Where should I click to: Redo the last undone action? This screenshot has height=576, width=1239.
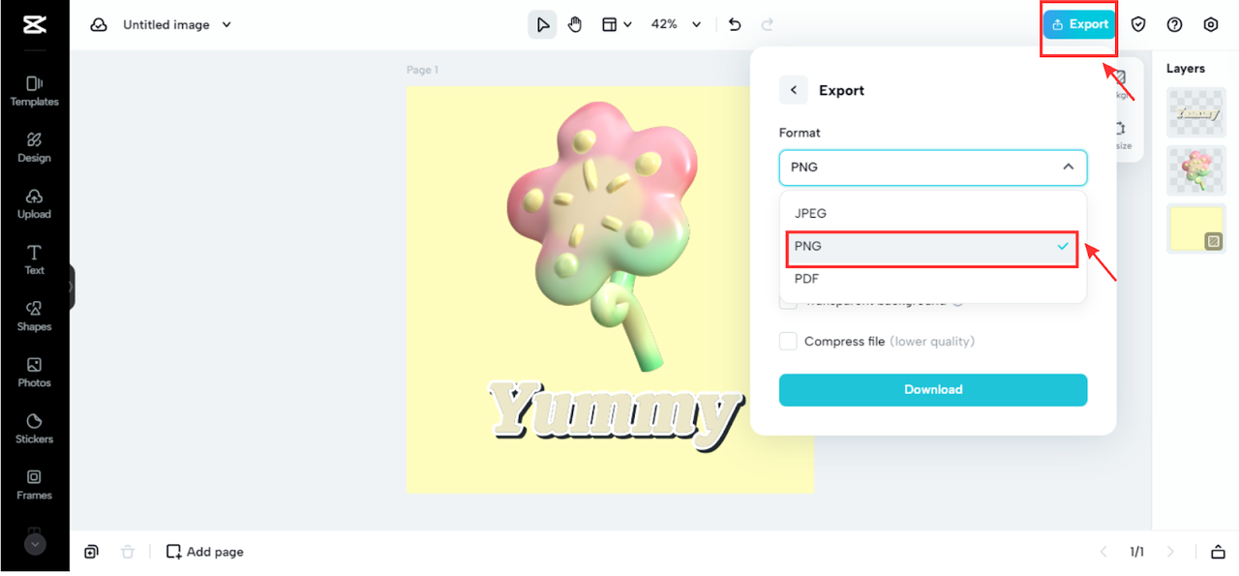[x=768, y=25]
